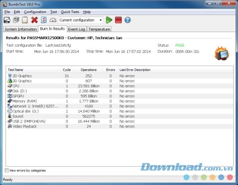Select Network 1: Intel(R) 8257... name
The image size is (238, 185).
click(35, 106)
